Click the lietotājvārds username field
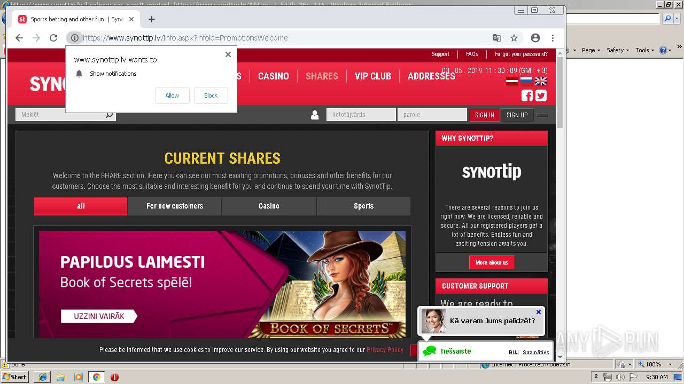Viewport: 684px width, 384px height. coord(361,115)
